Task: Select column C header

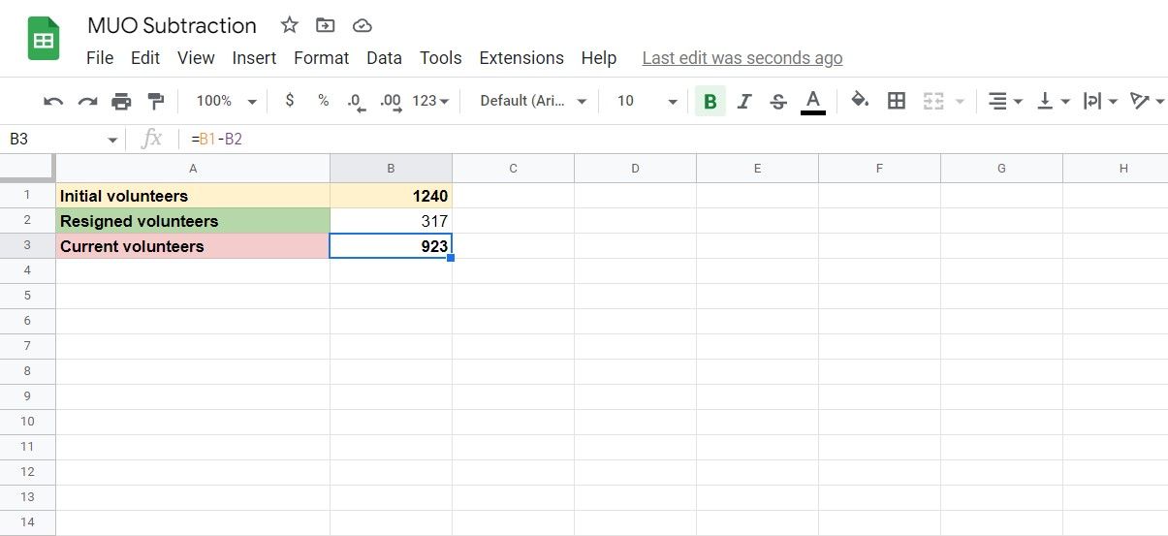Action: coord(513,169)
